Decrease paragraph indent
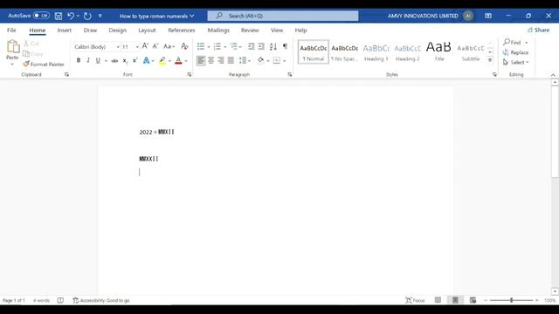This screenshot has height=314, width=559. pos(251,46)
